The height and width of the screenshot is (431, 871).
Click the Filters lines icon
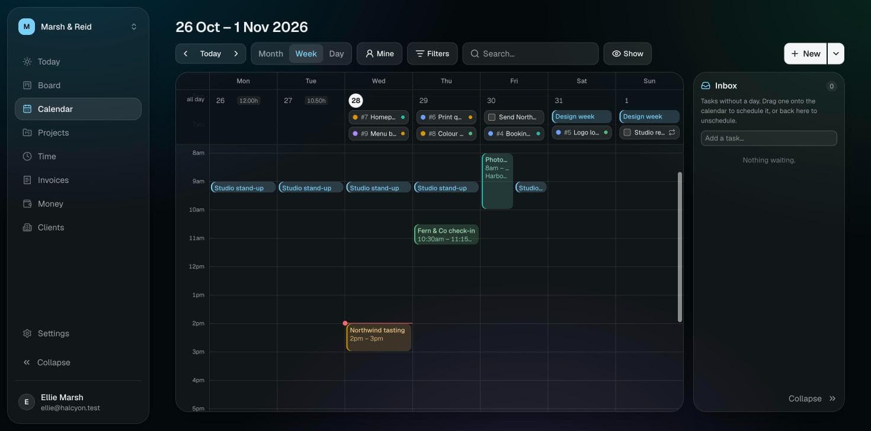pyautogui.click(x=420, y=53)
